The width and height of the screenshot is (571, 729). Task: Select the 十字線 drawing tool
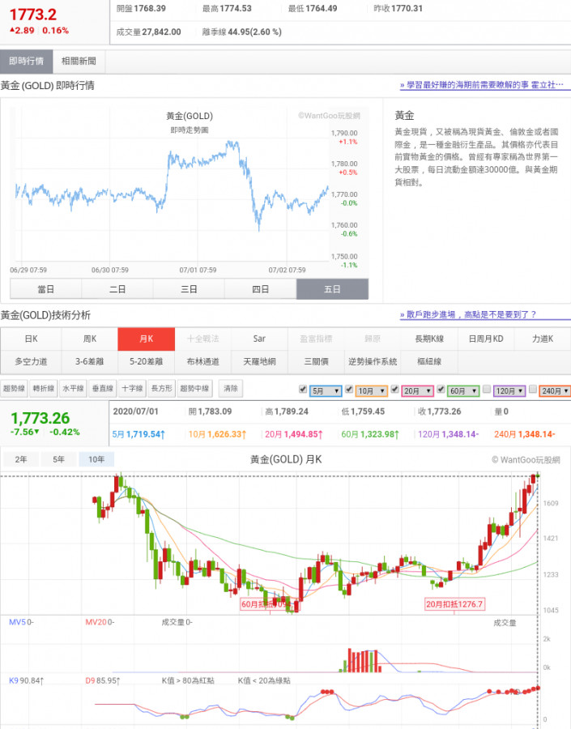click(133, 388)
